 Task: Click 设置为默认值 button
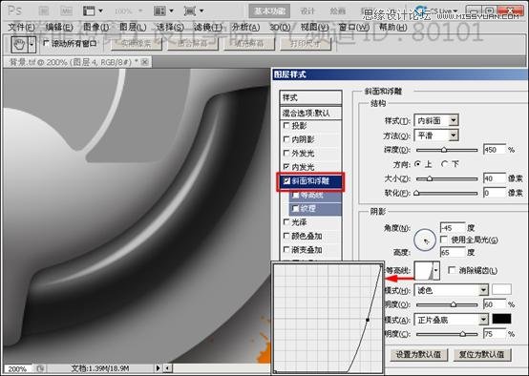(x=418, y=354)
